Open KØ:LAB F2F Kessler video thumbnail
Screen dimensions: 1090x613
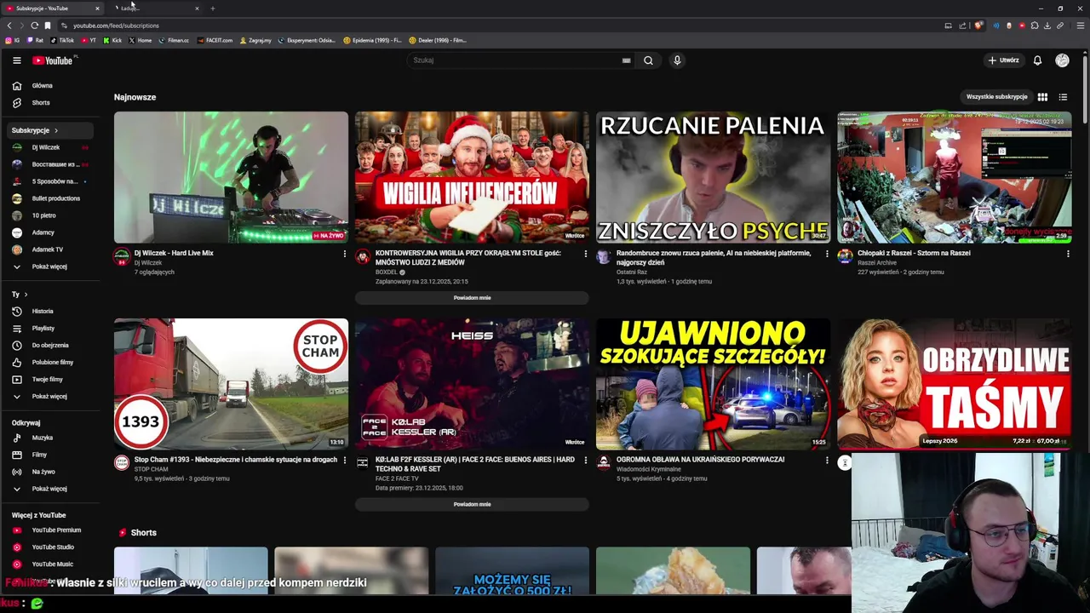(x=472, y=384)
